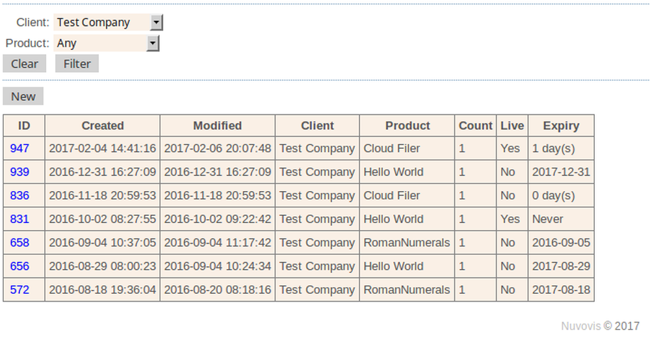
Task: Click the Count column header
Action: coord(475,125)
